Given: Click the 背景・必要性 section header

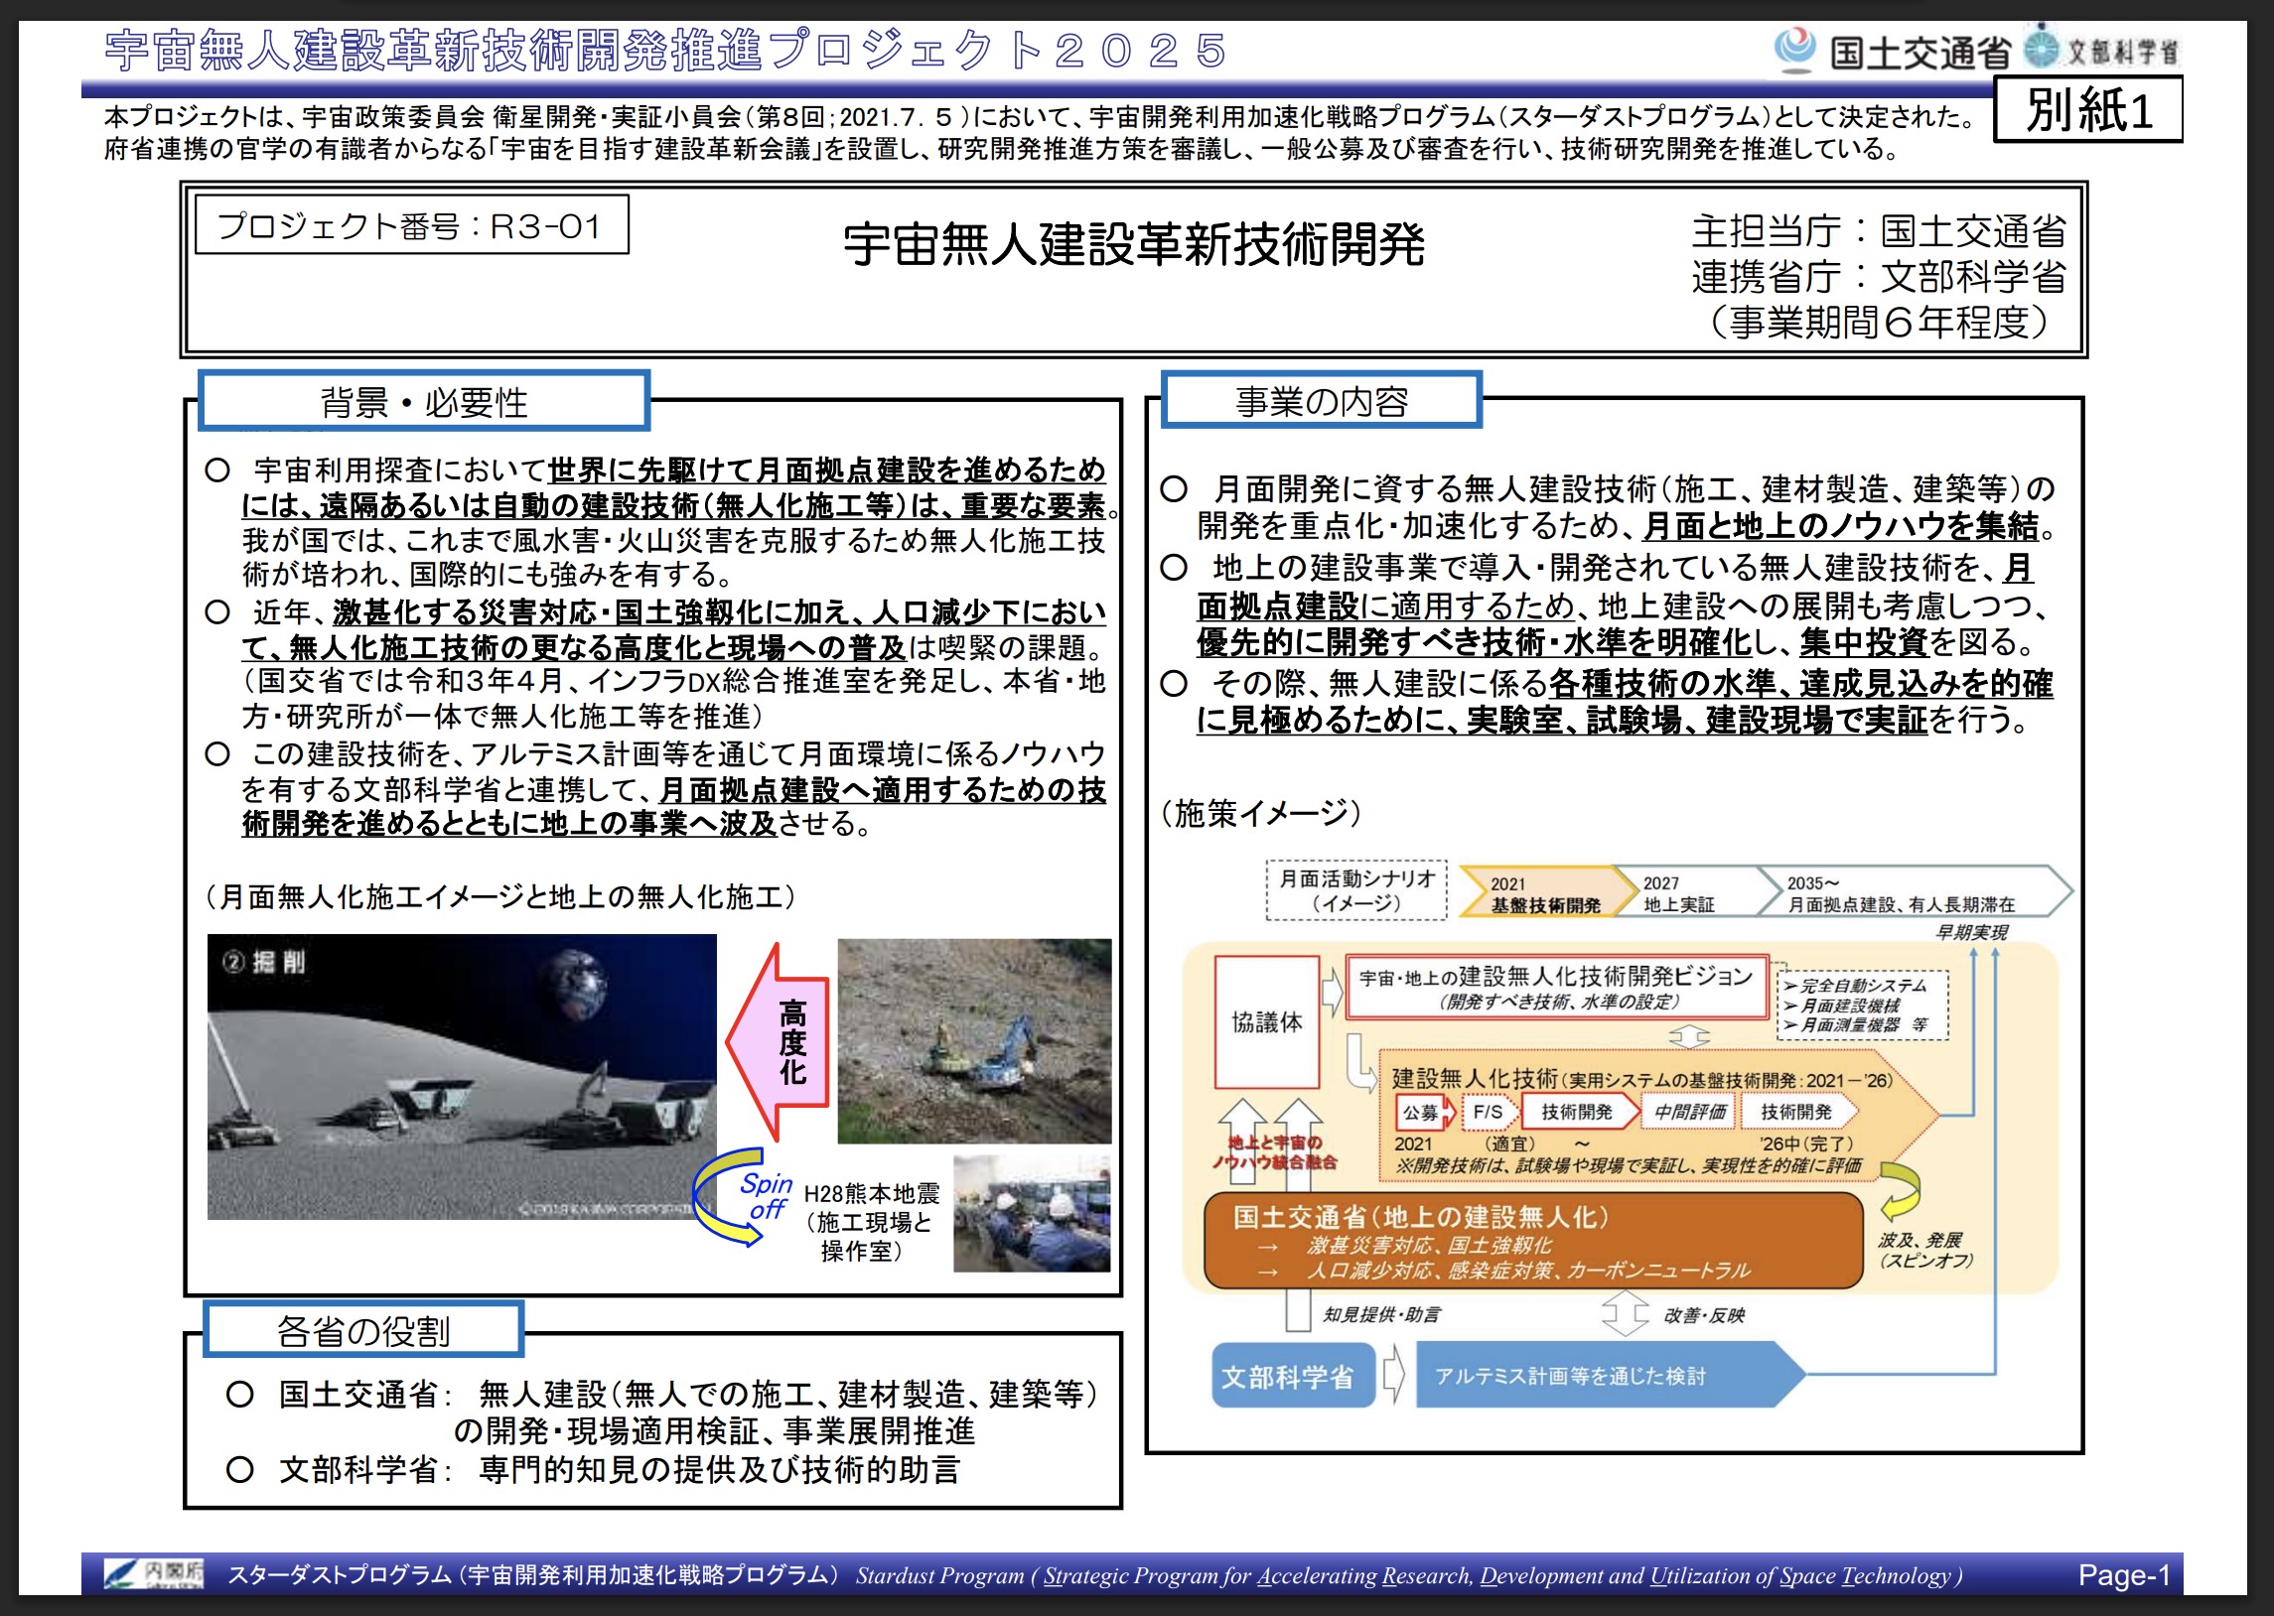Looking at the screenshot, I should pyautogui.click(x=424, y=401).
